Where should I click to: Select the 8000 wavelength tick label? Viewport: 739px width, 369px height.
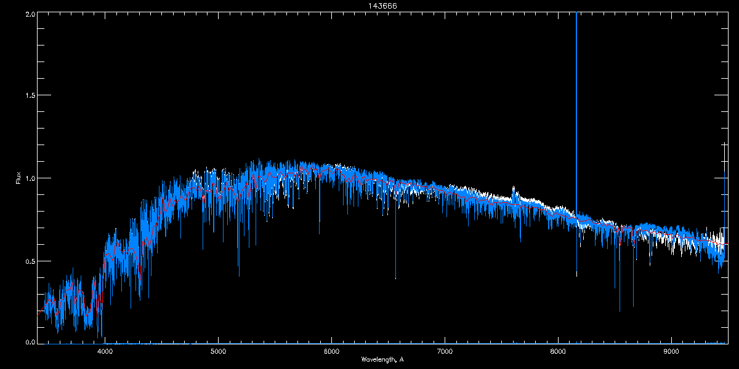[558, 352]
